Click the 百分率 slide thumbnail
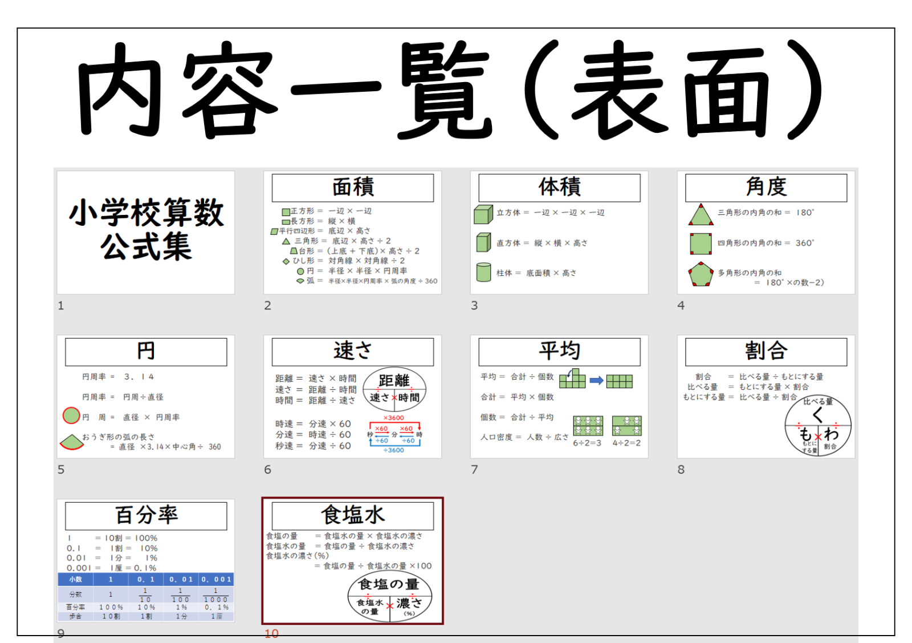Viewport: 912px width, 643px height. click(x=146, y=561)
